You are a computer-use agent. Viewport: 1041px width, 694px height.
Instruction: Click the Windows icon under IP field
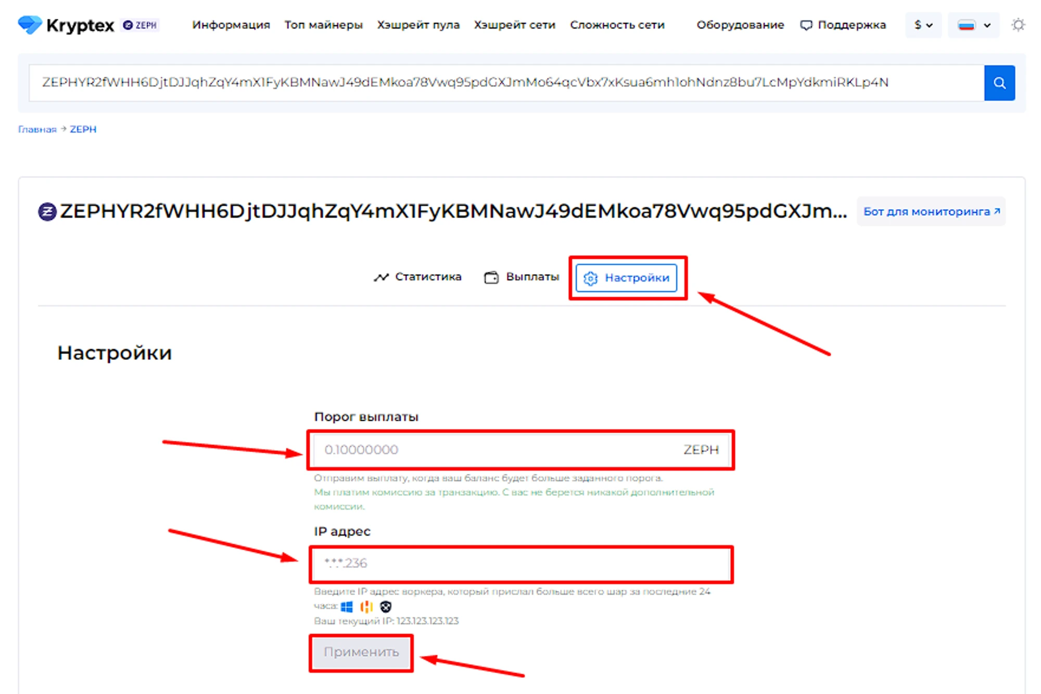347,607
